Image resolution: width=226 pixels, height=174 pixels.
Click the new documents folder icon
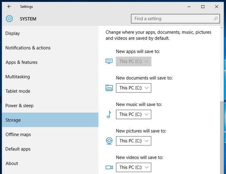point(109,88)
